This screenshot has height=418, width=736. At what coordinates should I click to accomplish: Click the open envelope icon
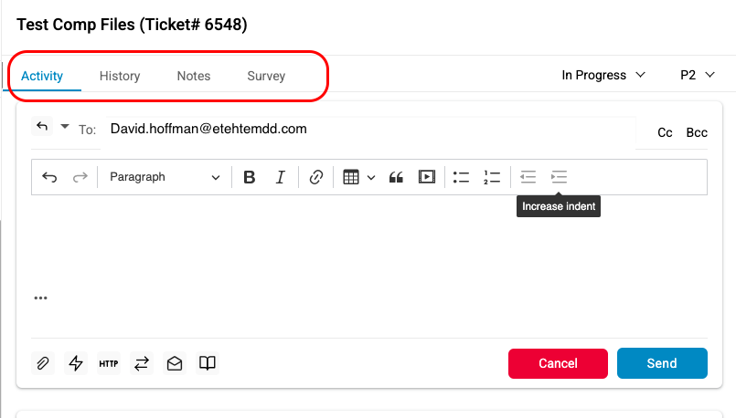(175, 363)
